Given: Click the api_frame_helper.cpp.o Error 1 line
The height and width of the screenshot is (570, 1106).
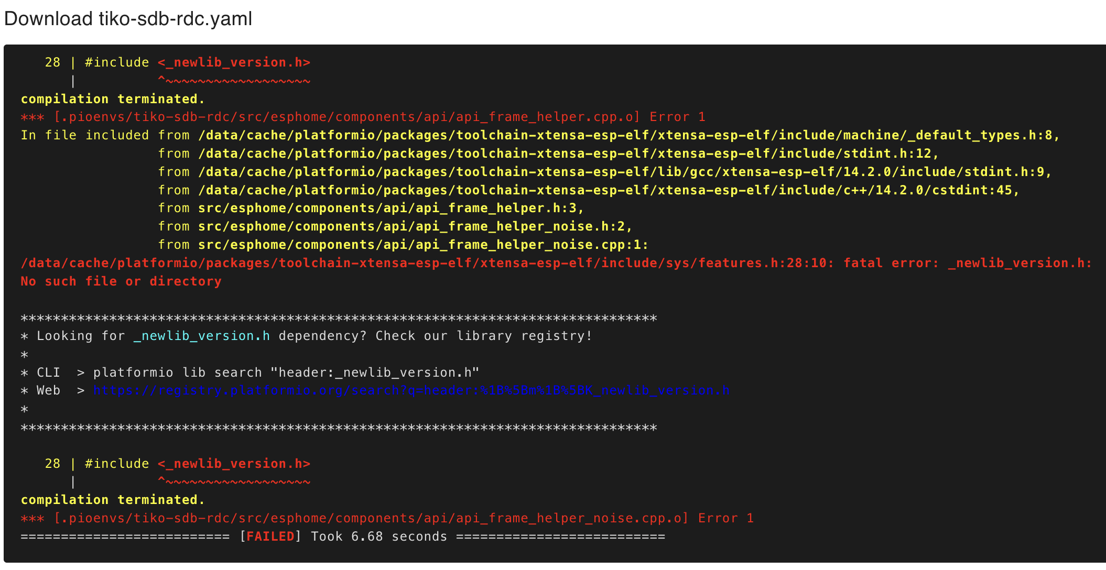Looking at the screenshot, I should pyautogui.click(x=363, y=117).
